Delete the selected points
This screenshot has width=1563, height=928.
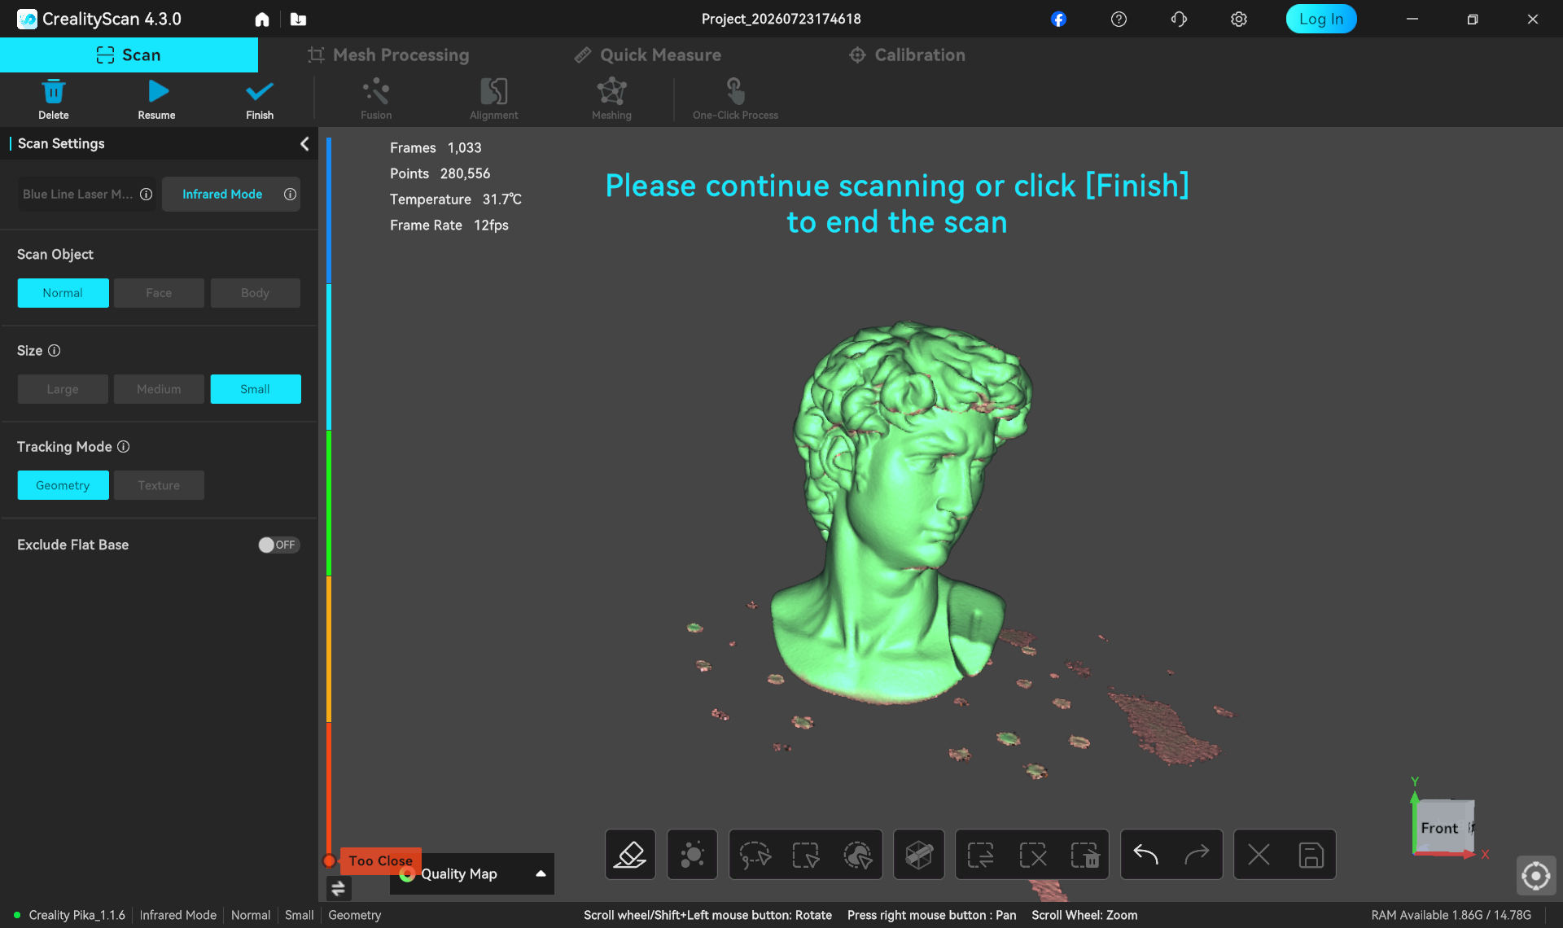[1084, 855]
